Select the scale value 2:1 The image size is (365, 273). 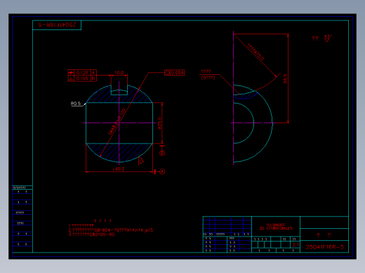coord(296,244)
